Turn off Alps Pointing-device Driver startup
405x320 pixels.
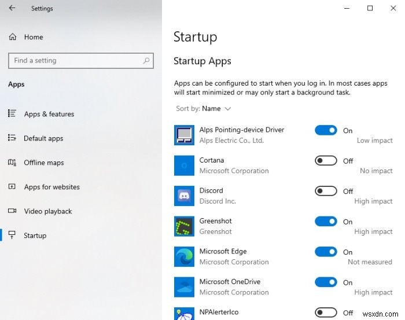(326, 130)
